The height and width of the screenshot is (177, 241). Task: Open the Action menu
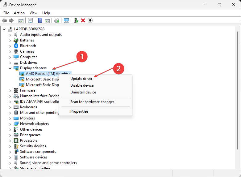19,13
